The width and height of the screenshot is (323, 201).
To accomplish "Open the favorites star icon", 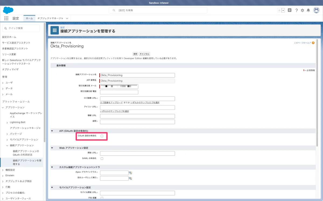I will [x=279, y=10].
